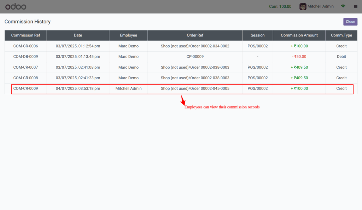Click Marc Demo employee name on first row
362x210 pixels.
coord(128,46)
